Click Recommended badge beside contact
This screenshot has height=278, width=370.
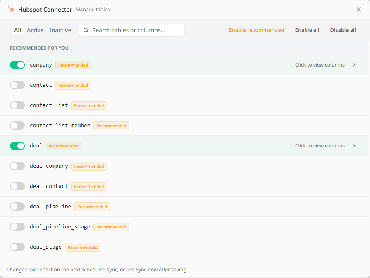click(73, 86)
